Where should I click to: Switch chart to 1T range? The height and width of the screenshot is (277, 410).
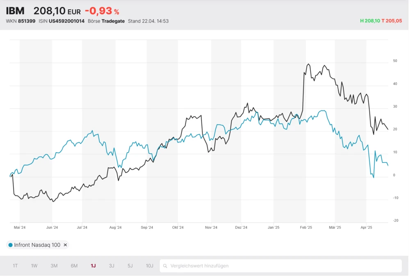[15, 266]
